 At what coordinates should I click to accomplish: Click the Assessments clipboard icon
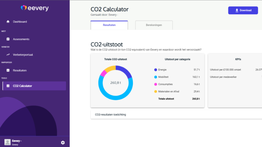(x=8, y=39)
